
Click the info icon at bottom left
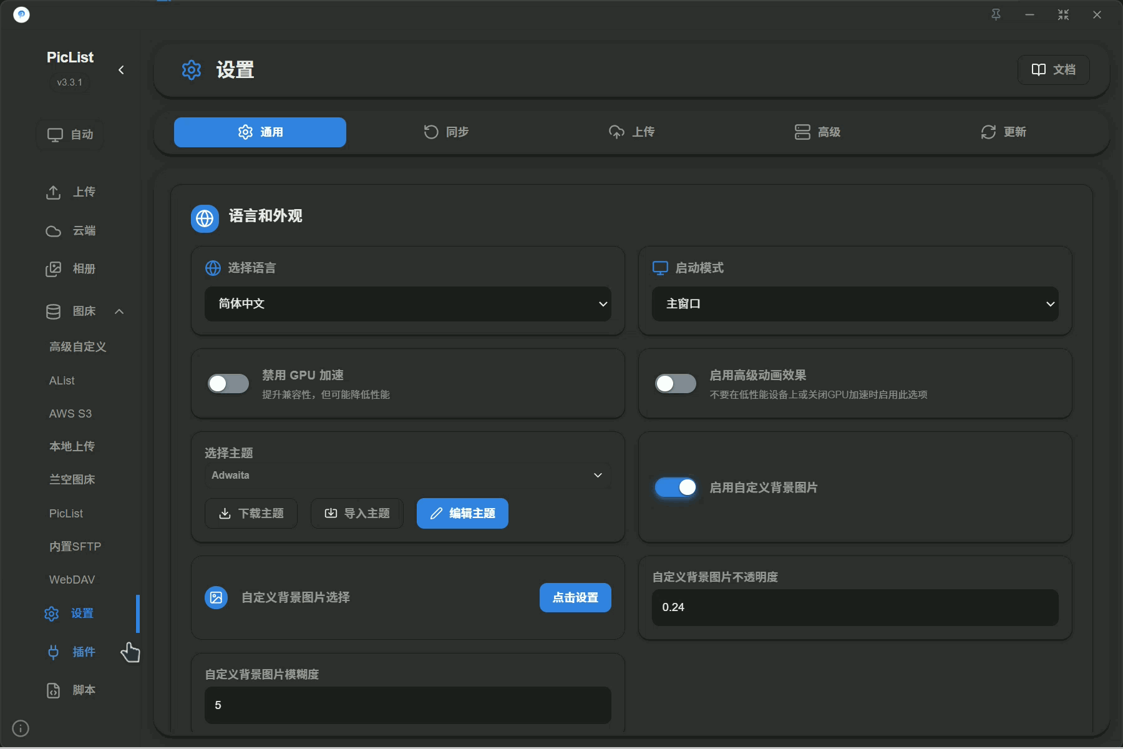click(21, 728)
